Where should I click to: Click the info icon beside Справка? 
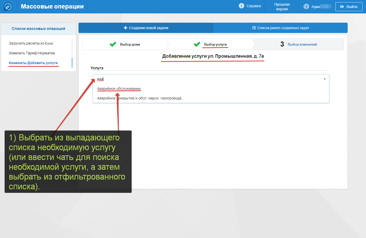(241, 6)
